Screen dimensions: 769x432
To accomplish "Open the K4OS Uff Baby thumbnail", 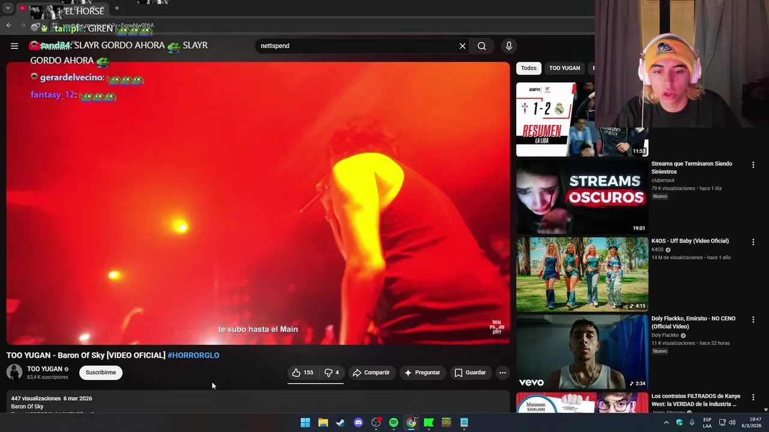I will tap(582, 274).
